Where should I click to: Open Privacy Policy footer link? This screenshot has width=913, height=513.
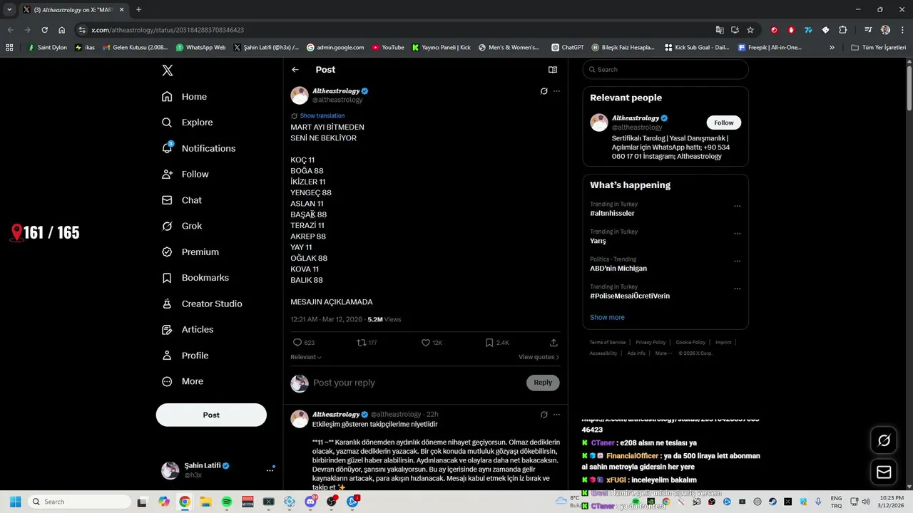pos(651,342)
